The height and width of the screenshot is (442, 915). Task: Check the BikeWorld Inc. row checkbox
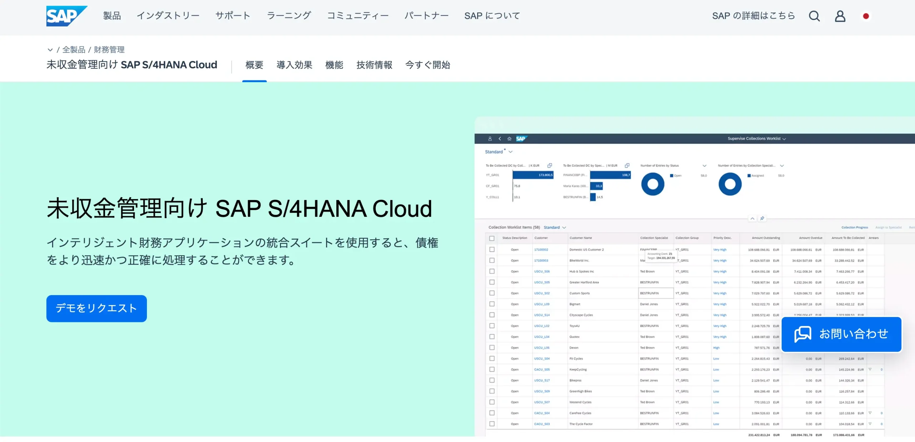pos(492,260)
